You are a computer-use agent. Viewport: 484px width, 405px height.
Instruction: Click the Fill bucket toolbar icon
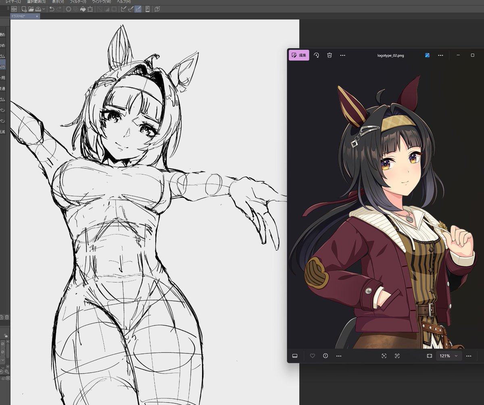[83, 9]
